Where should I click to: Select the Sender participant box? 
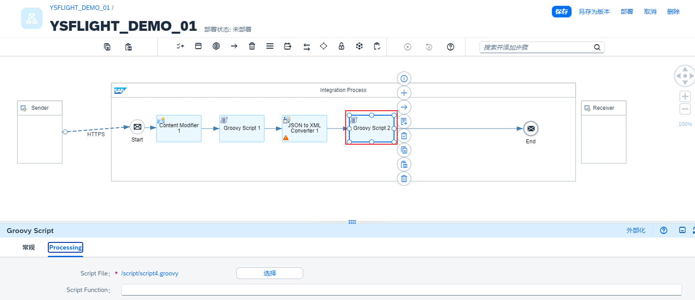tap(40, 132)
